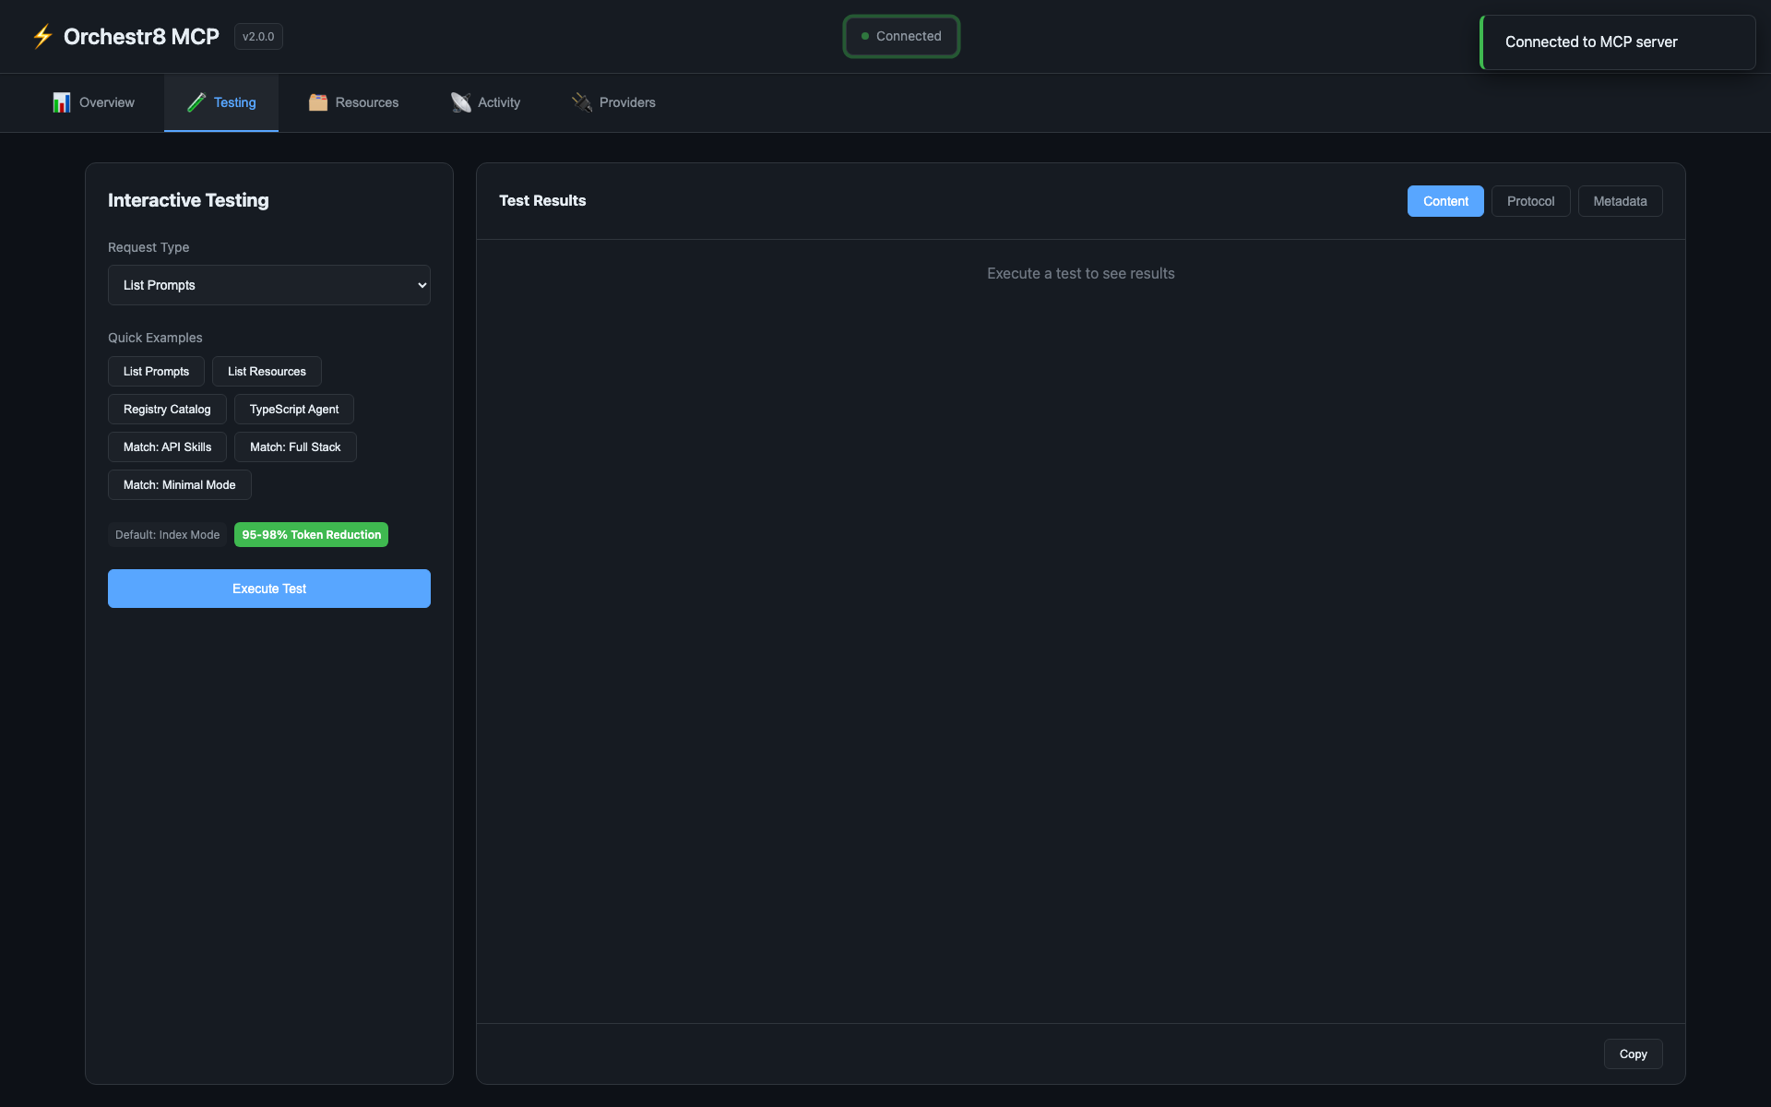Click the Interactive Testing heading
The height and width of the screenshot is (1107, 1771).
(188, 200)
